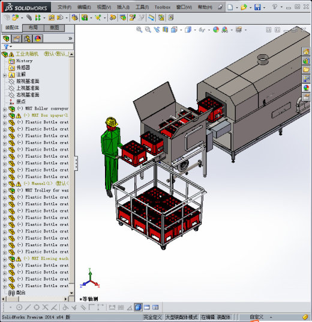
Task: Toggle the highlighted 3D view button in bottom toolbar
Action: [138, 307]
